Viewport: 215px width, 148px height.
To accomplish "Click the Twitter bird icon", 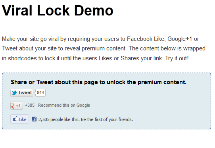I will click(14, 93).
